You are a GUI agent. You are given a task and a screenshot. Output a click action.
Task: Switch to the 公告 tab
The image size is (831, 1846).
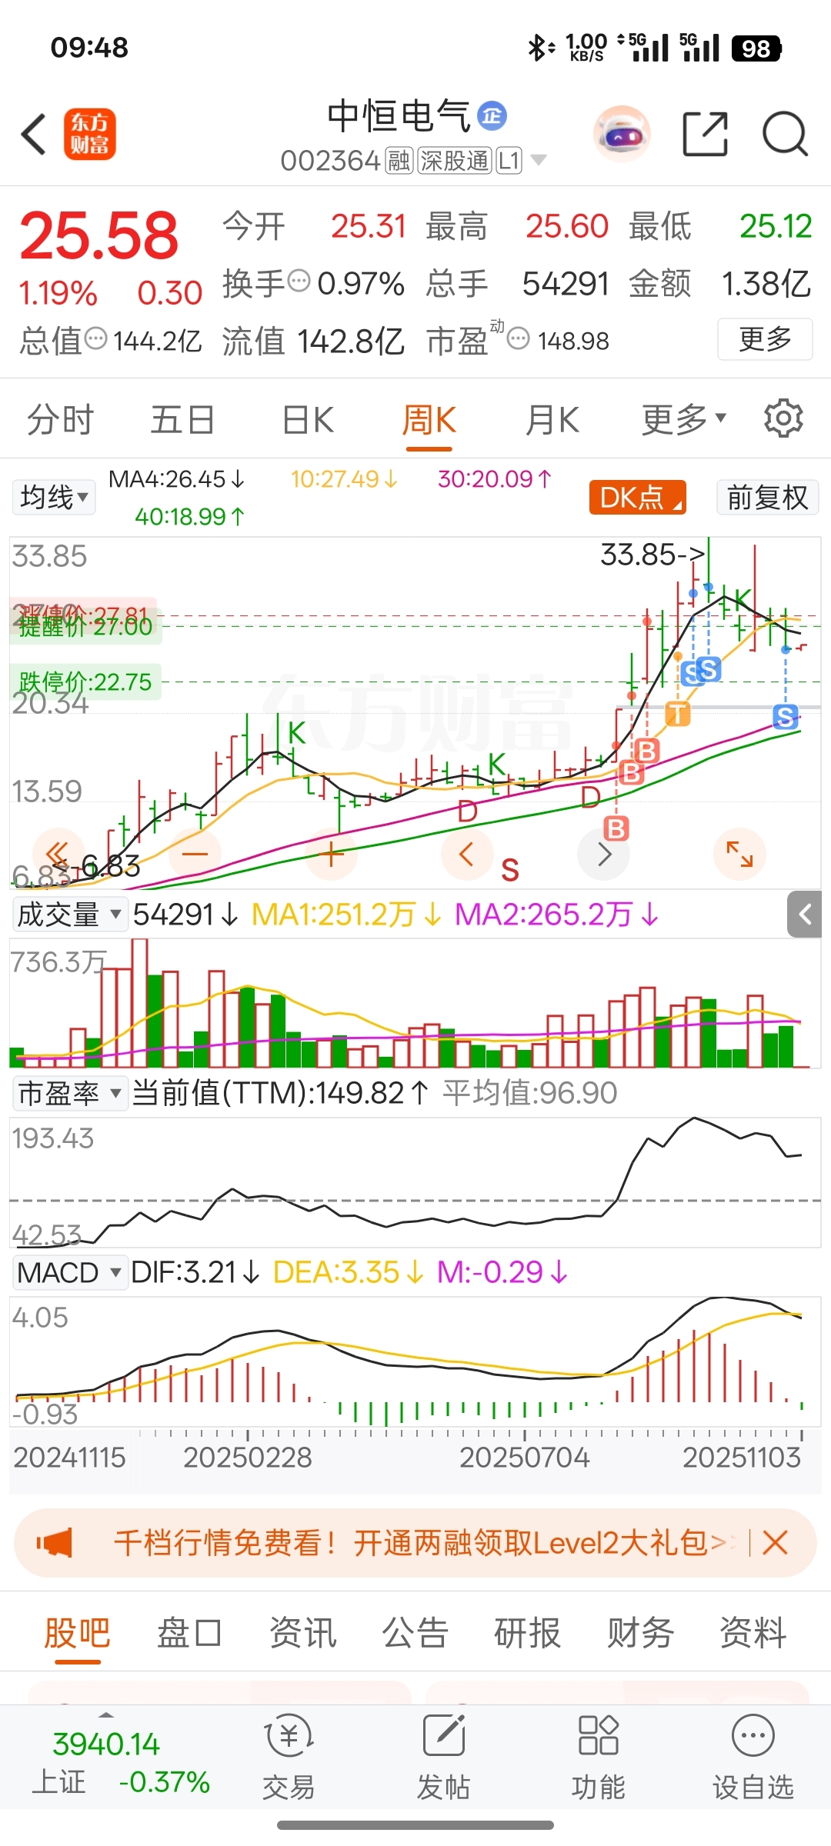point(415,1632)
